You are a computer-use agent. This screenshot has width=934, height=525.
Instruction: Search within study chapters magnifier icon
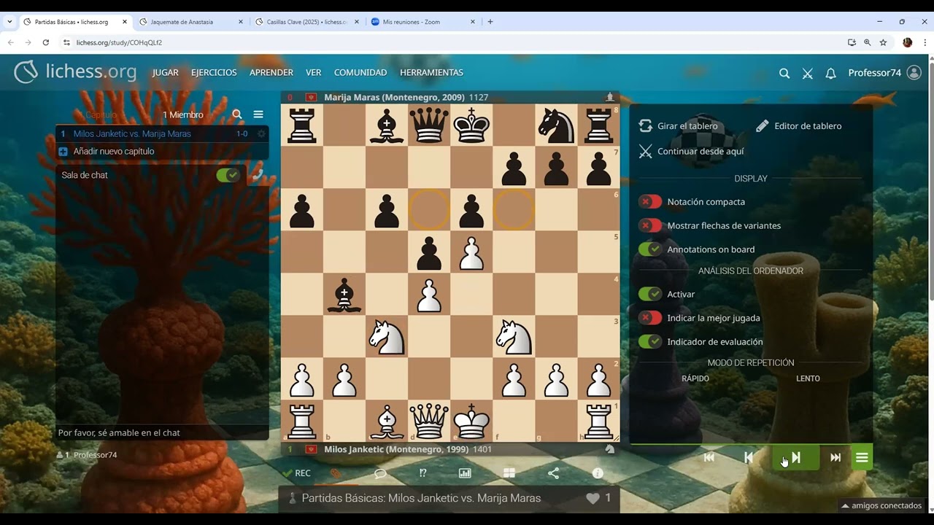coord(237,114)
